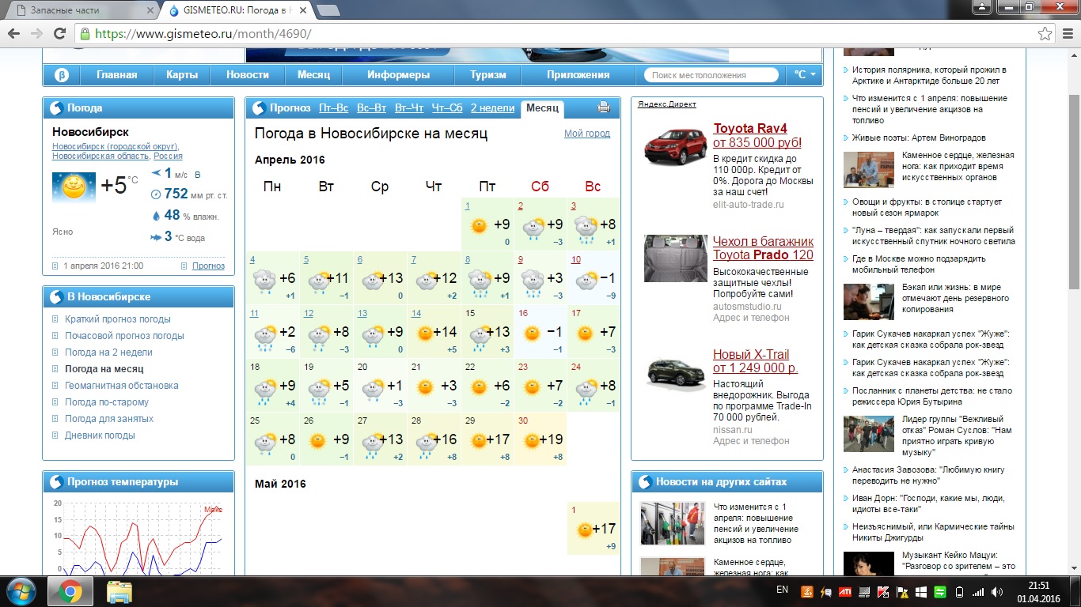Viewport: 1081px width, 607px height.
Task: Reload the page using the refresh icon
Action: coord(59,34)
